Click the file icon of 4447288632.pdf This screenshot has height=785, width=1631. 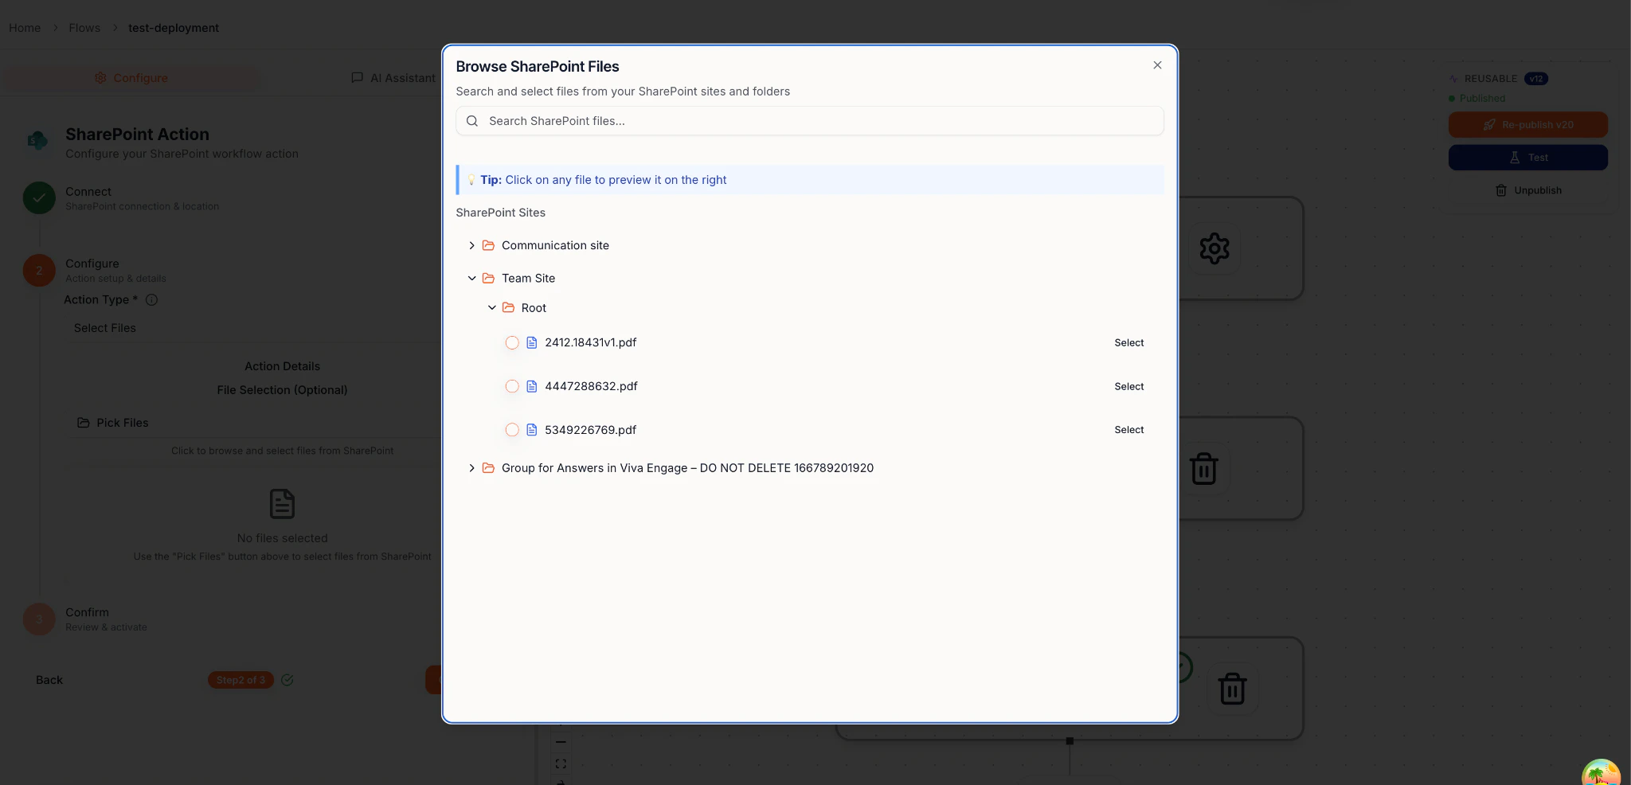(531, 386)
